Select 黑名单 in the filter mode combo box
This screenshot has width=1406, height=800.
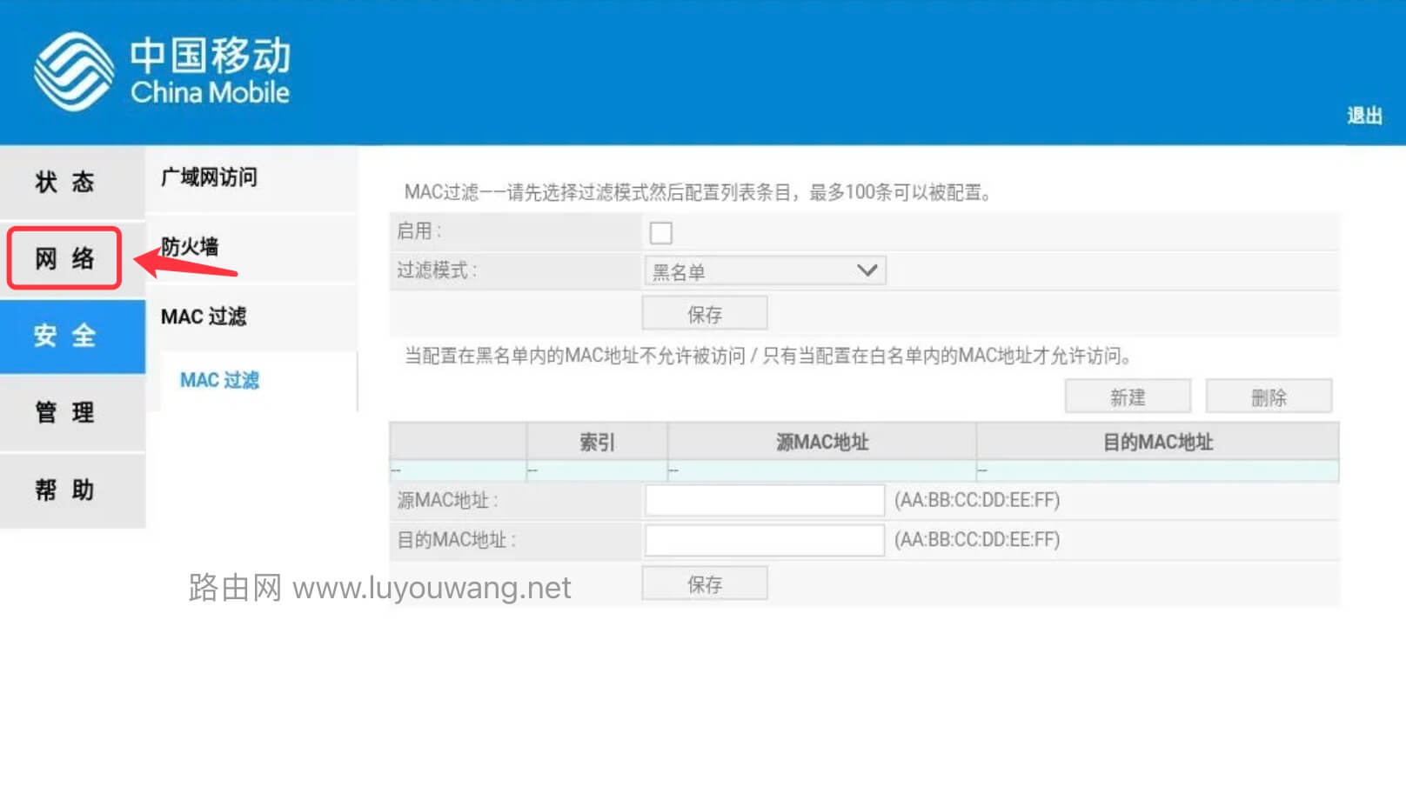pos(764,270)
